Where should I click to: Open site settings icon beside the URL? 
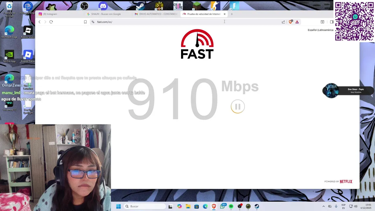(93, 22)
